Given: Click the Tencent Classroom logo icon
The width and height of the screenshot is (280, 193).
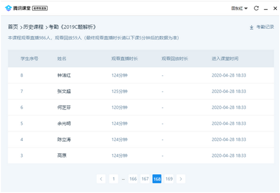Looking at the screenshot, I should point(8,8).
